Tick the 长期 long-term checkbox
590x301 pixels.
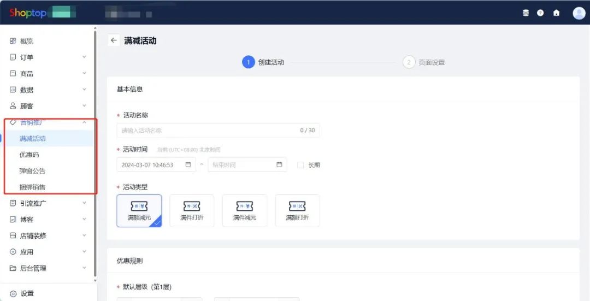(x=300, y=165)
